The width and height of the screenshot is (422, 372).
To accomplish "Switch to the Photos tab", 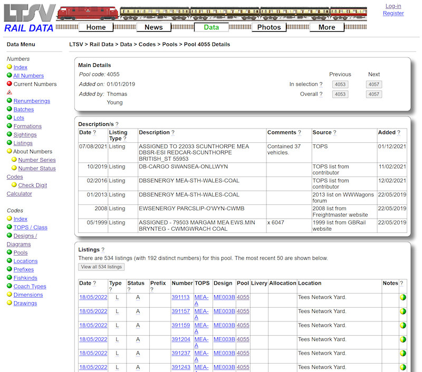I will (x=269, y=27).
